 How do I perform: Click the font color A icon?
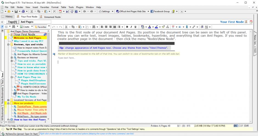point(149,27)
